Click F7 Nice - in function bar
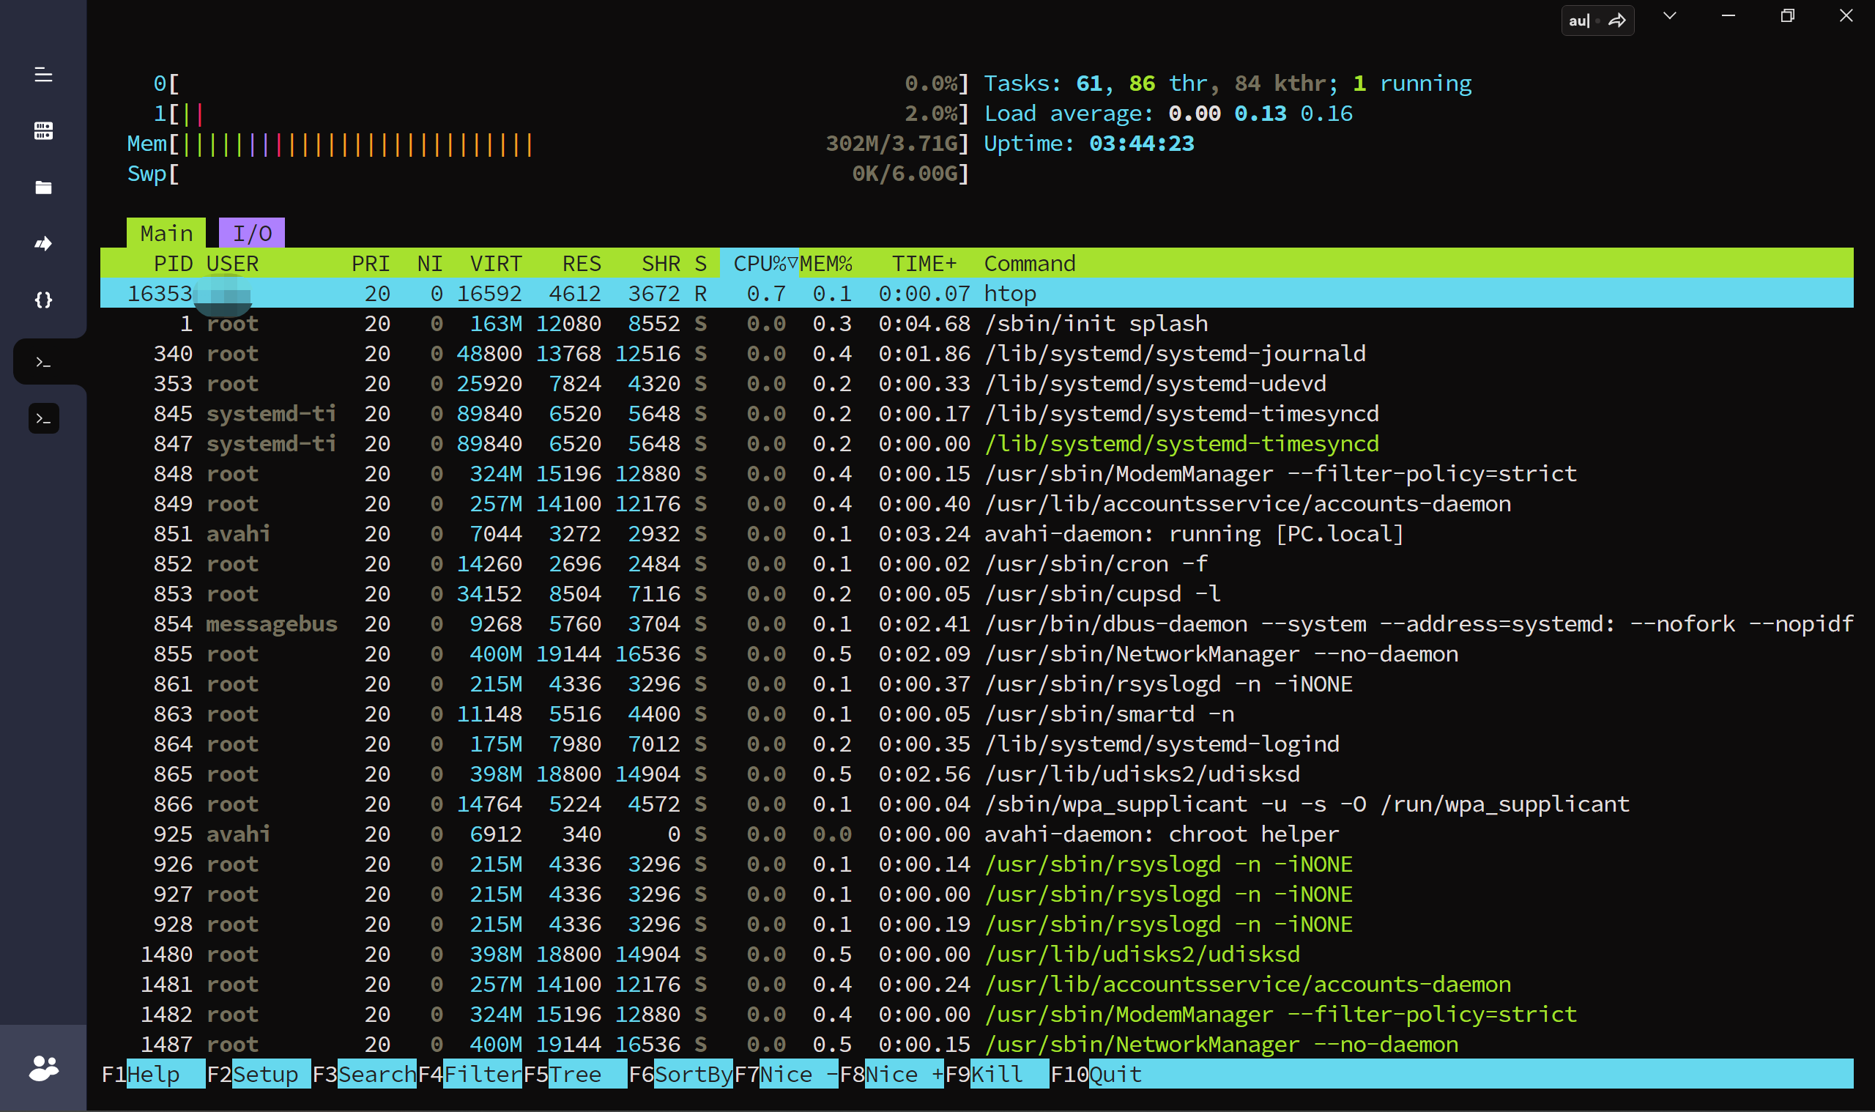Screen dimensions: 1875x1112 coord(787,1074)
